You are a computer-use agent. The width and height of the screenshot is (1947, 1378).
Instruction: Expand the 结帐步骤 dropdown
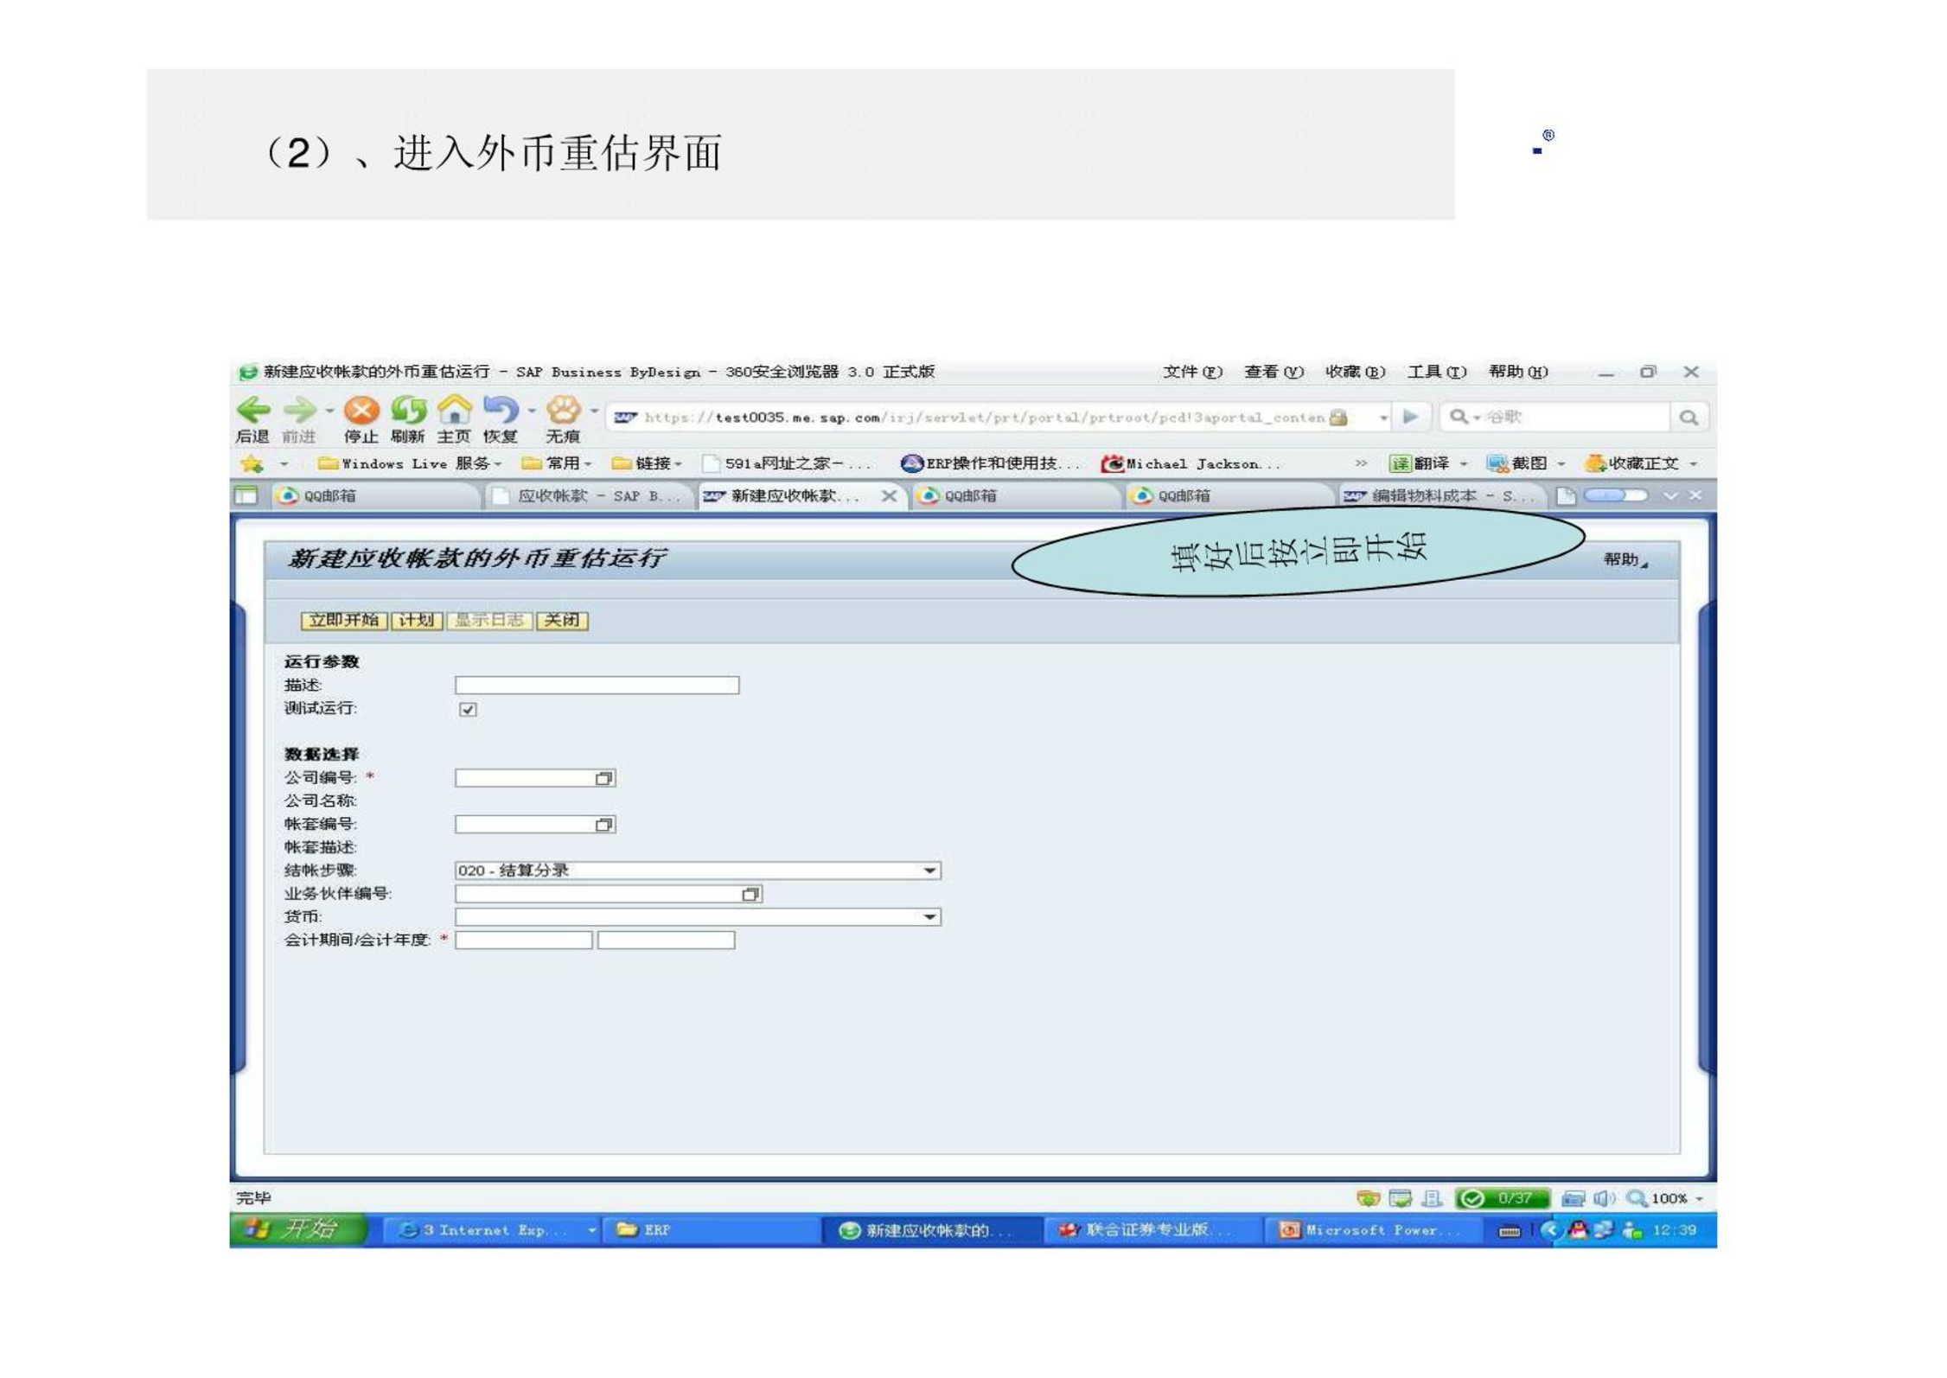click(929, 871)
